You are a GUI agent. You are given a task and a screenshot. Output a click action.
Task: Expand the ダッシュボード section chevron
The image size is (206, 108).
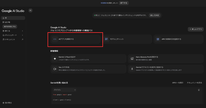[22, 35]
